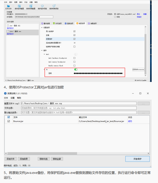Viewport: 158px width, 183px height.
Task: Click the 待插锁 link
Action: point(139,17)
